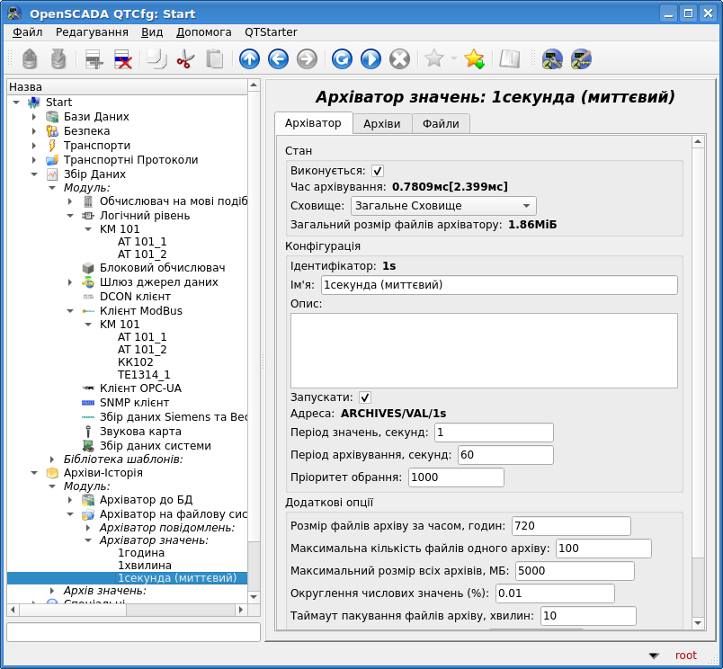Select 1хвилина in the tree
Screen dimensions: 723x669
[144, 565]
